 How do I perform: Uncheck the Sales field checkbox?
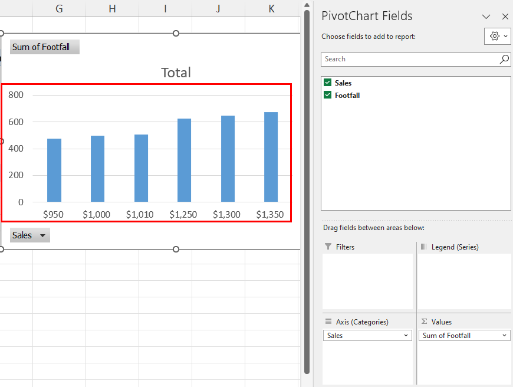point(327,83)
